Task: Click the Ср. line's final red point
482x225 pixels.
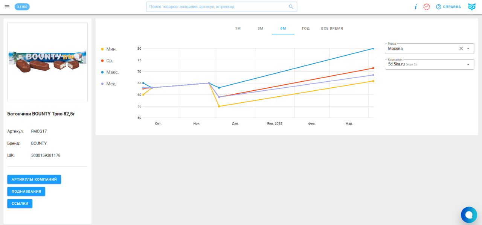Action: pyautogui.click(x=373, y=68)
